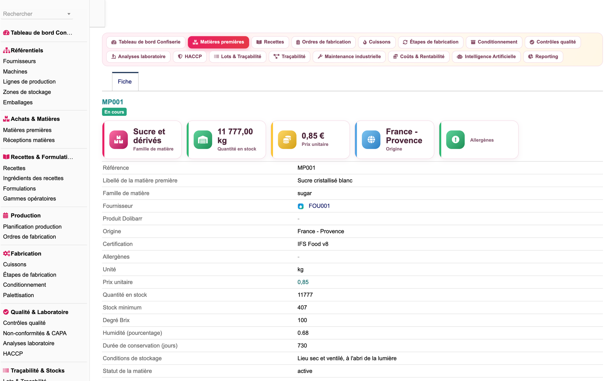Click the Traçabilité & Stocks barcode icon
This screenshot has width=616, height=381.
click(x=6, y=371)
